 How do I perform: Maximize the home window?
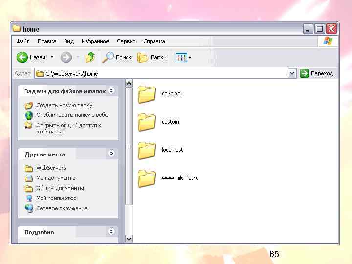[319, 29]
